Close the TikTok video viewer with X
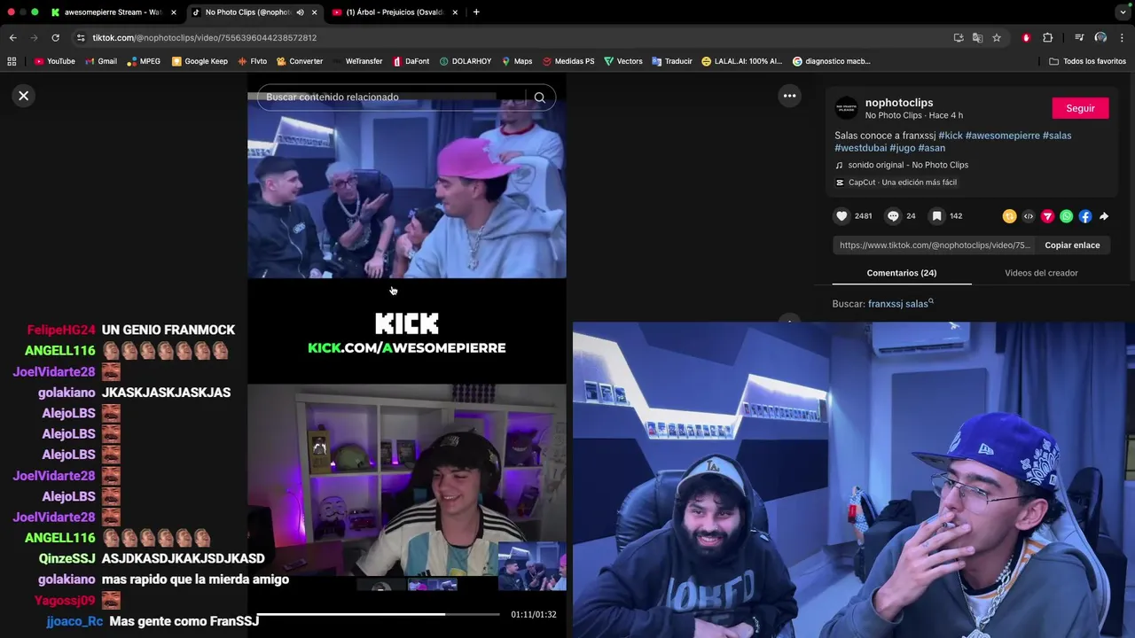 tap(24, 96)
